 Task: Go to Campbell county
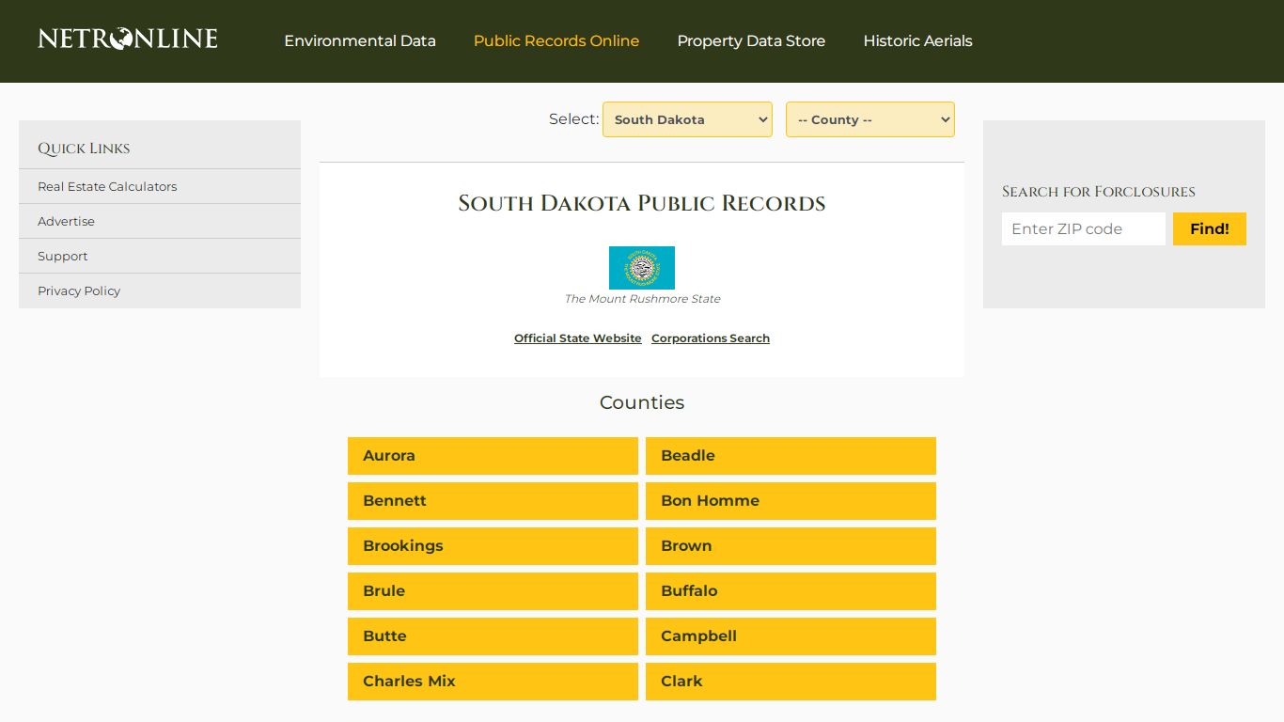coord(791,636)
